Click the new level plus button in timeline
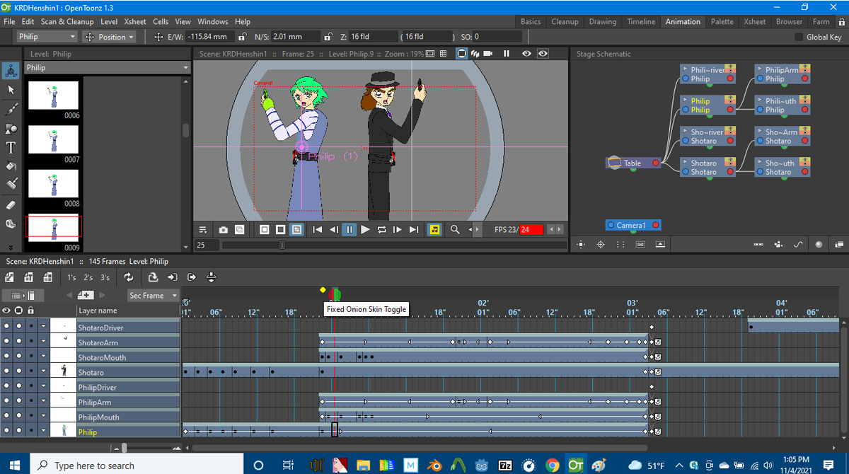 [x=85, y=295]
